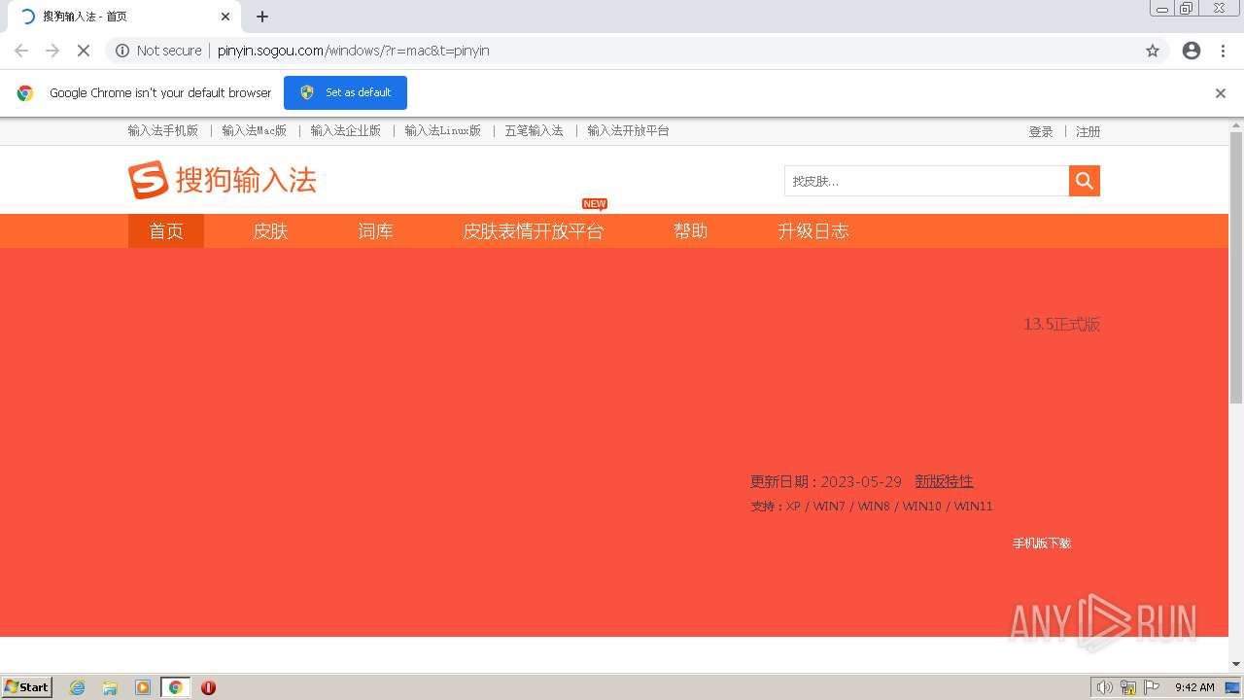Screen dimensions: 1244x700
Task: Open the 皮肤 navigation tab
Action: [x=271, y=230]
